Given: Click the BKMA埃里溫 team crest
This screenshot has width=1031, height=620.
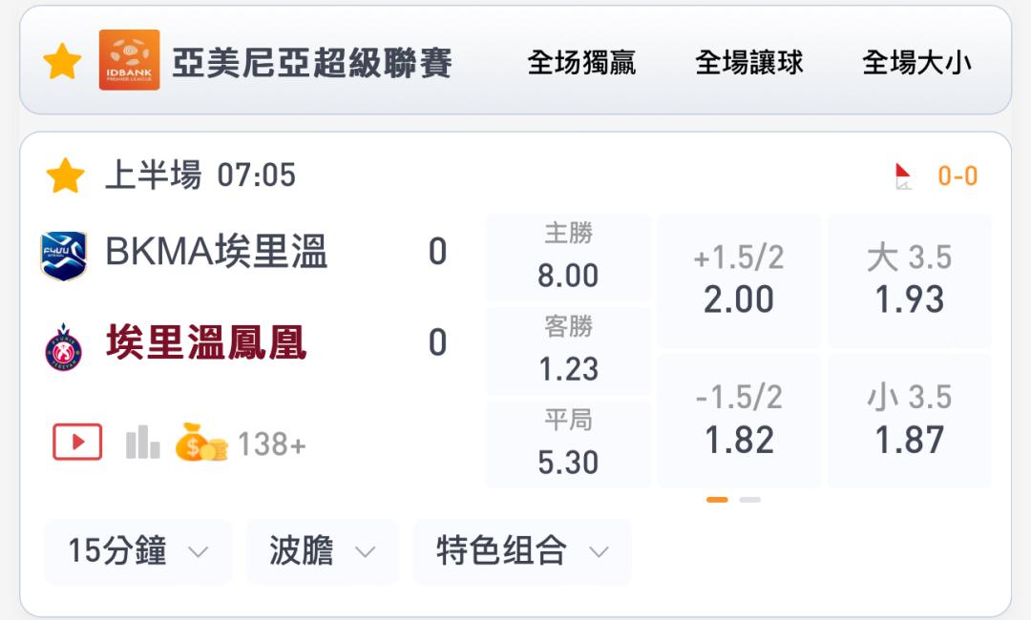Looking at the screenshot, I should [x=63, y=256].
